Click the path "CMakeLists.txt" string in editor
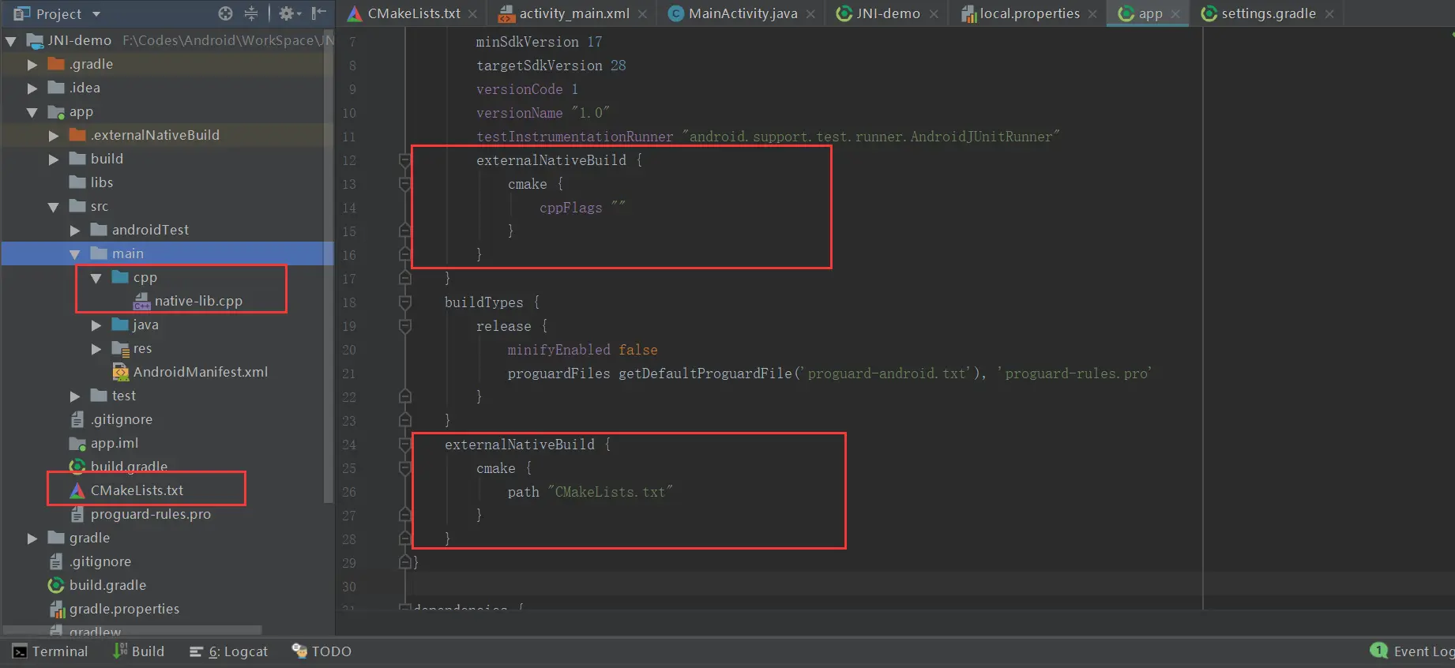 590,492
